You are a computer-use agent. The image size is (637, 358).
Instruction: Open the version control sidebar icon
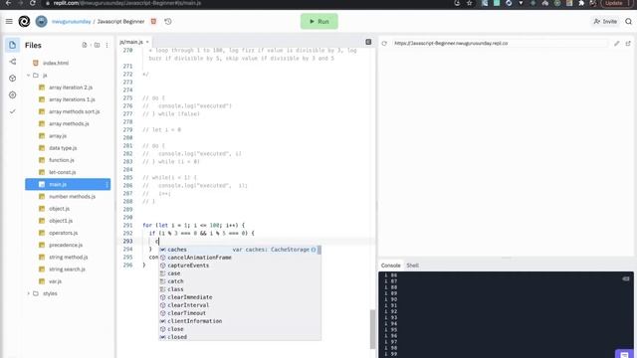point(13,62)
